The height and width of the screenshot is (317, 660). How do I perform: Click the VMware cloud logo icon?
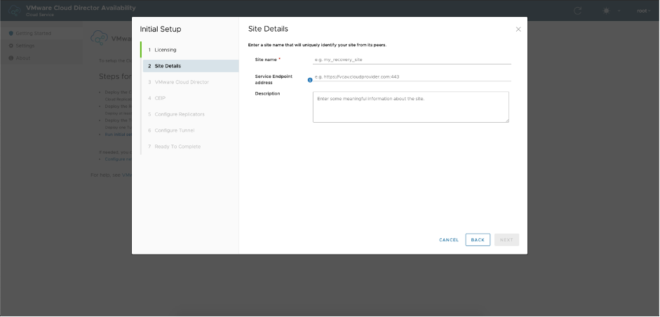tap(14, 11)
